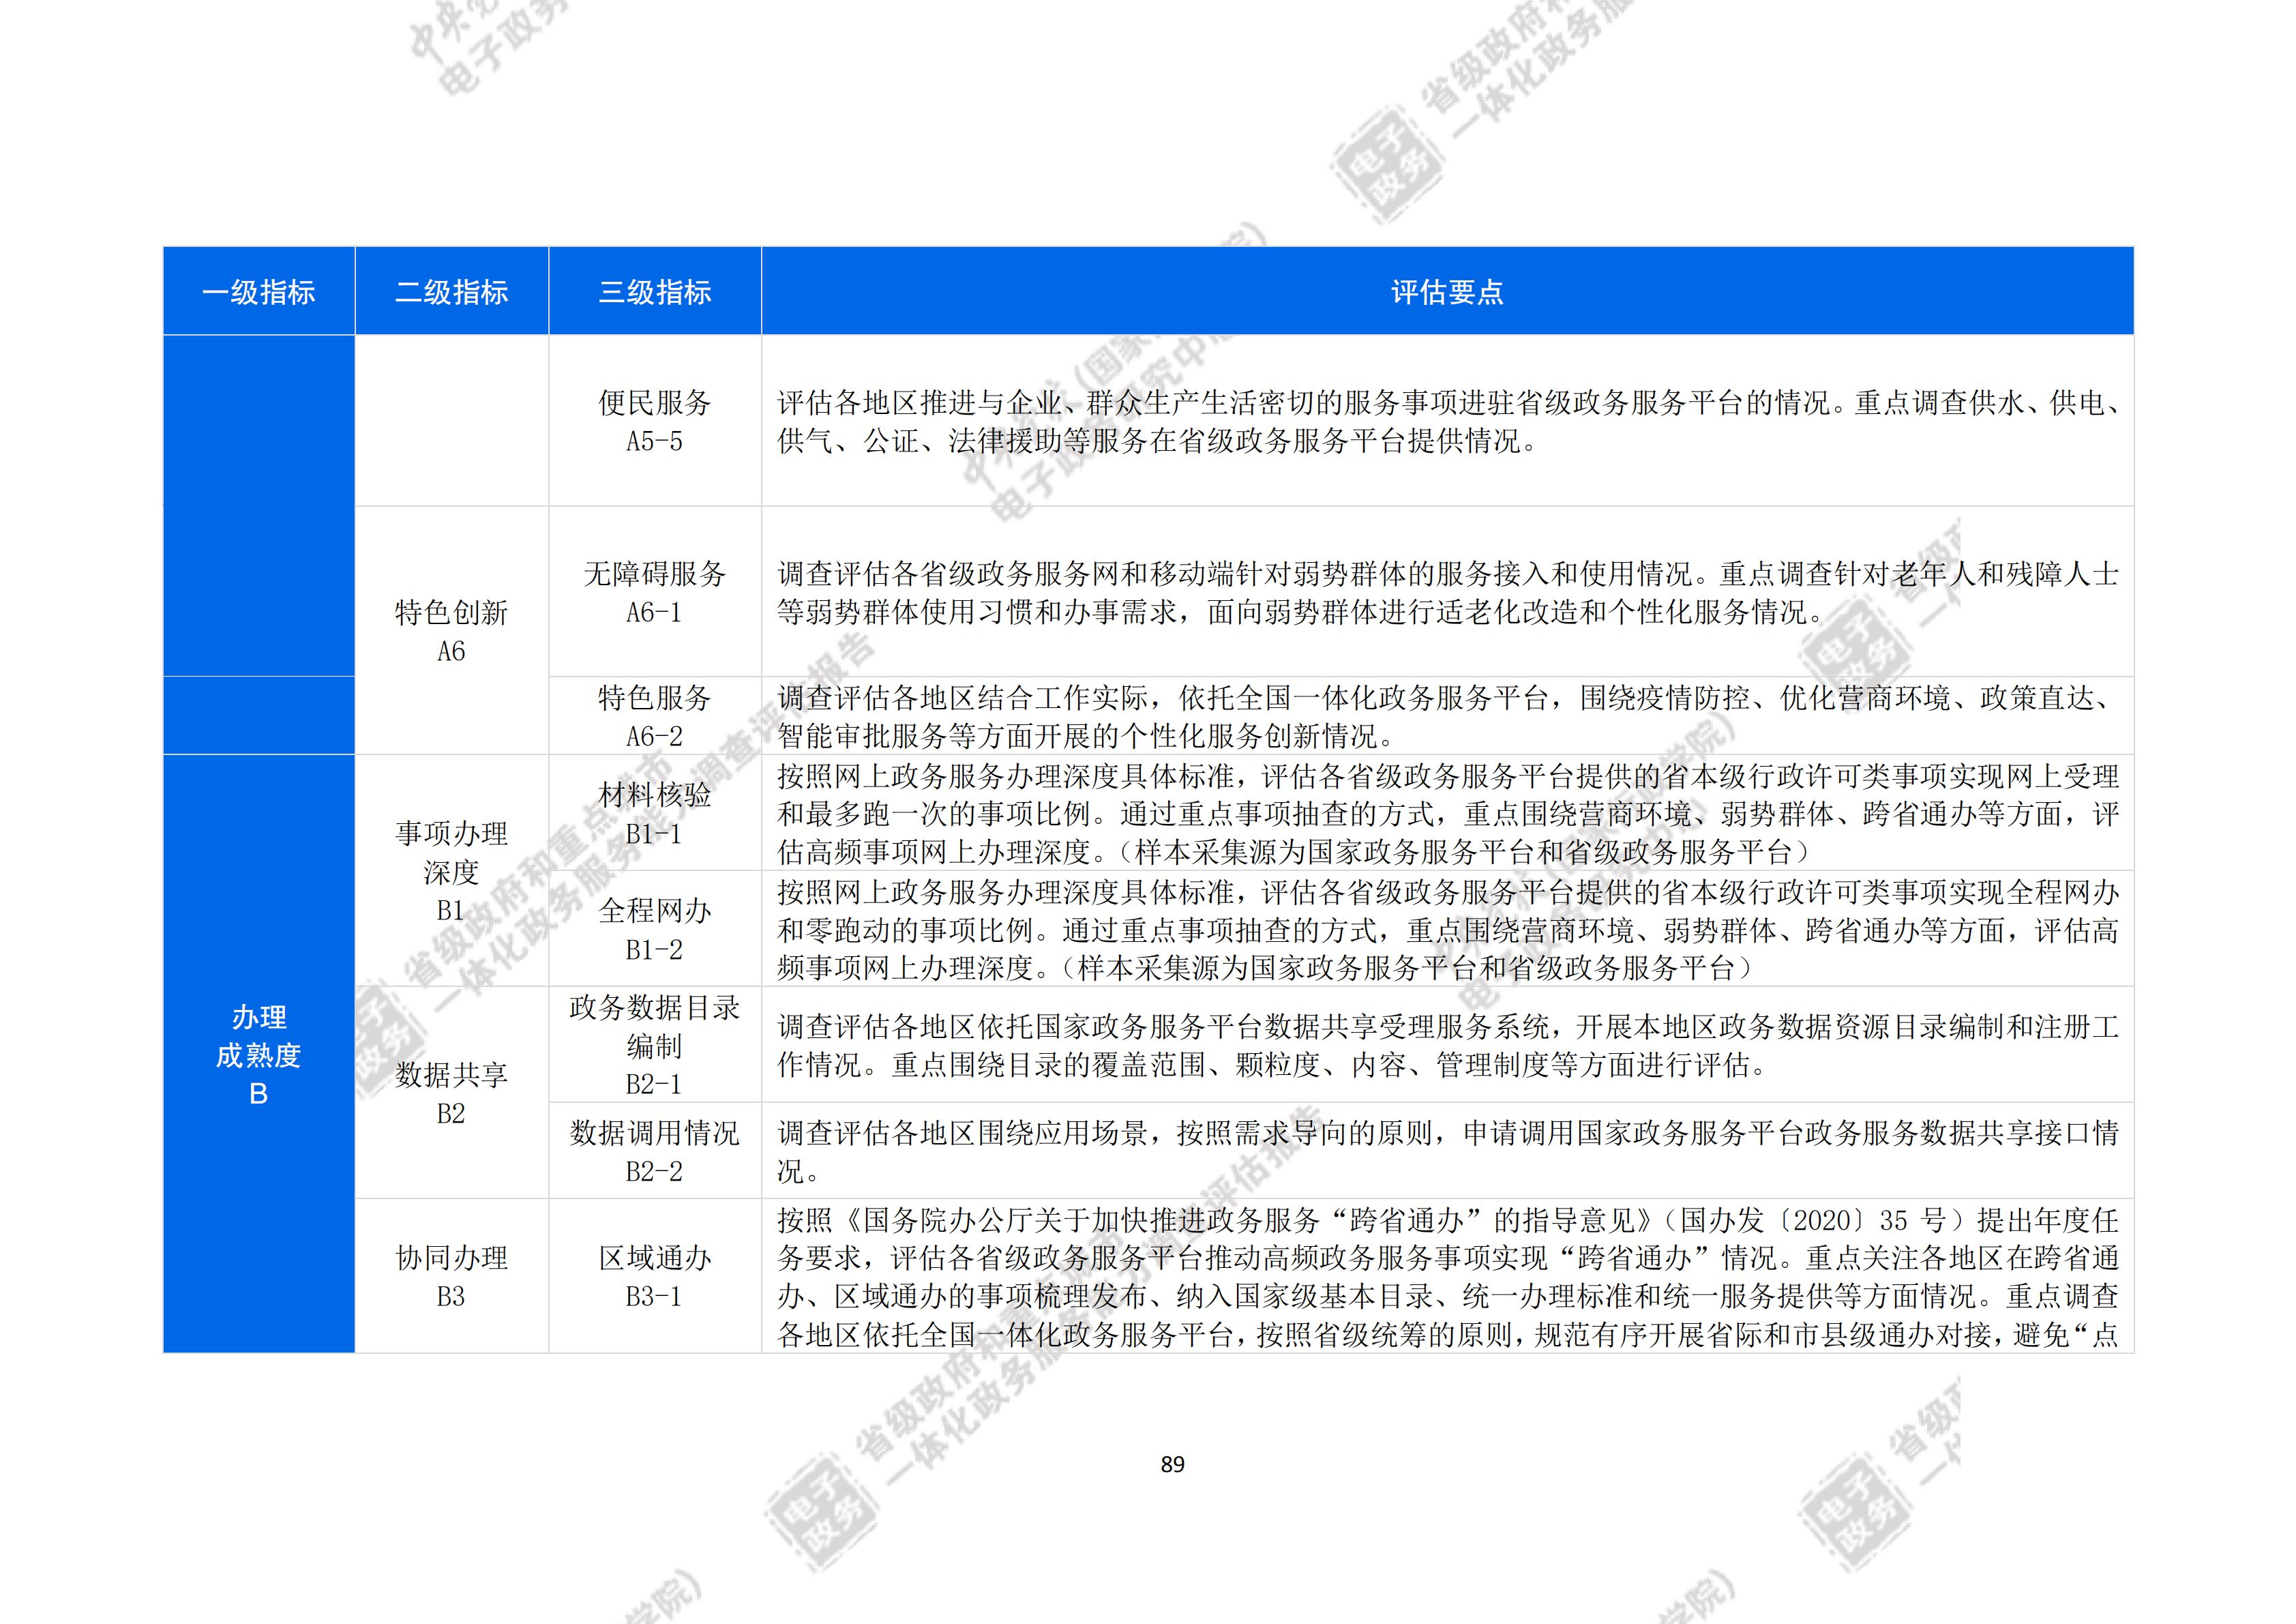Click the 区域通办 description mentioning 跨省通办

tap(1446, 1276)
